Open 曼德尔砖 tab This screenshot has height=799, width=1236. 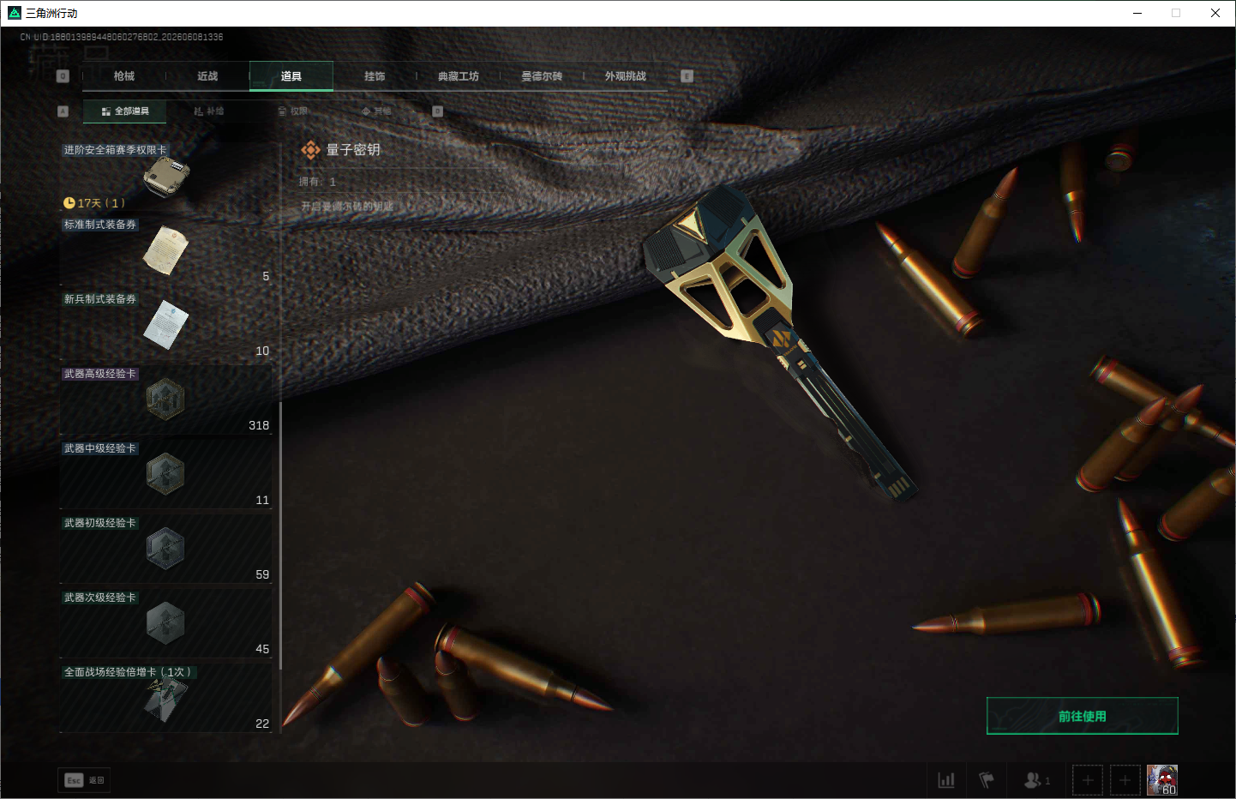coord(542,76)
